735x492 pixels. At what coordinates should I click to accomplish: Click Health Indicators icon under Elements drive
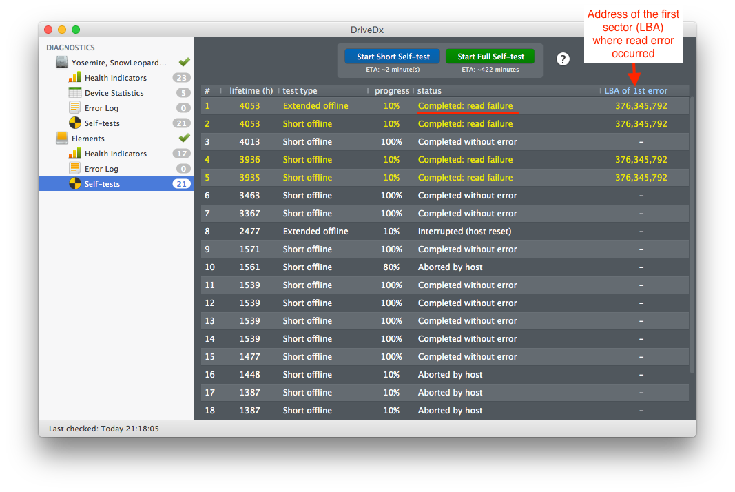tap(74, 153)
